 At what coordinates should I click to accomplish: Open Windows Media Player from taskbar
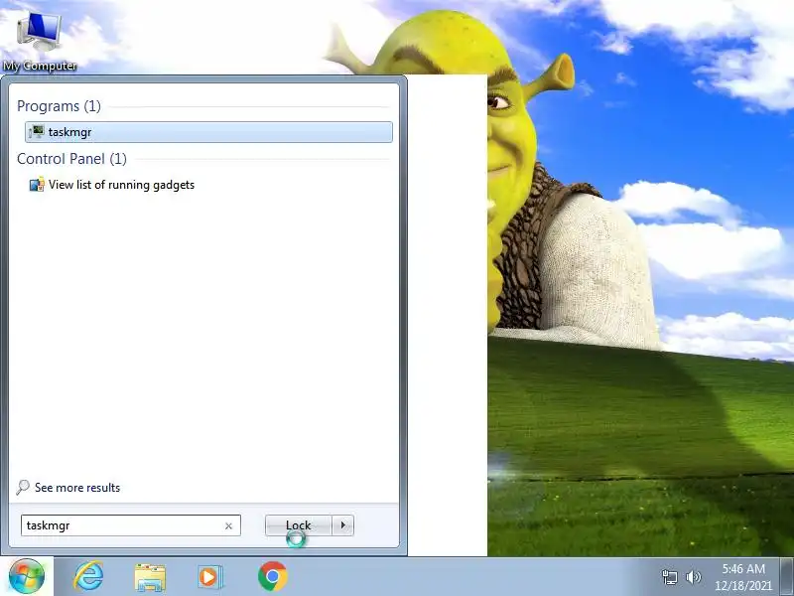click(209, 577)
